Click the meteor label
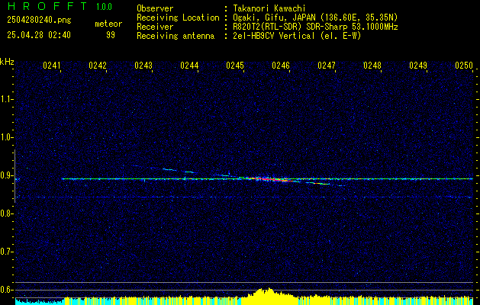 pyautogui.click(x=108, y=24)
